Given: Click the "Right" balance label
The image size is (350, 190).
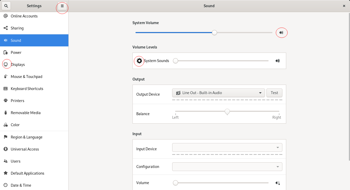Looking at the screenshot, I should point(277,117).
